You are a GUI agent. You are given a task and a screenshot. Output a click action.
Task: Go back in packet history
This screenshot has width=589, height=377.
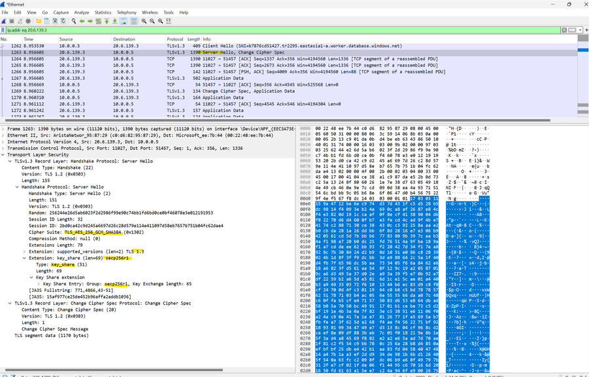coord(82,21)
